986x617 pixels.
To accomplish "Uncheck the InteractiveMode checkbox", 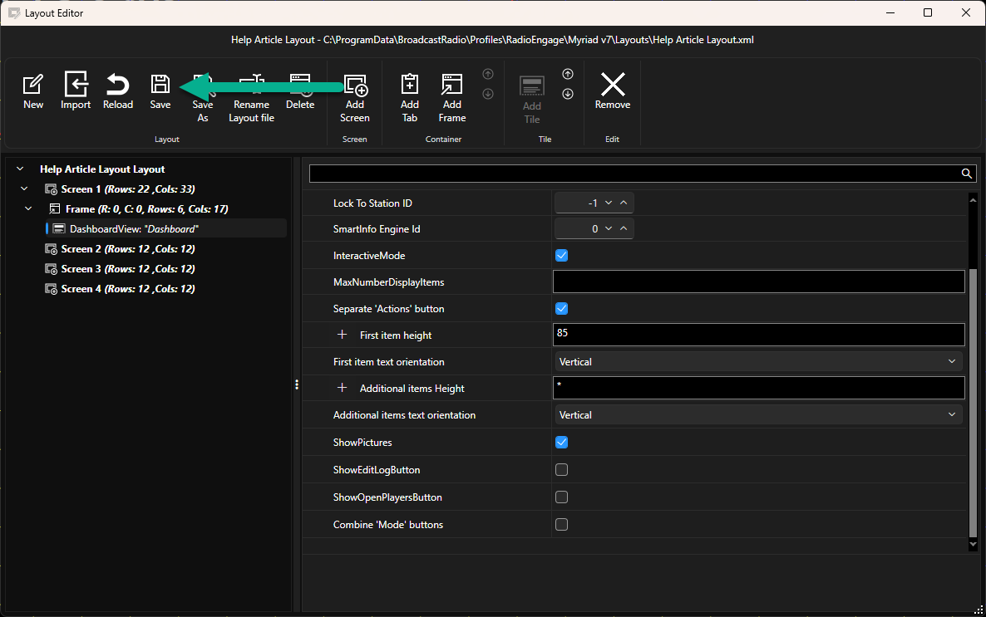I will point(561,256).
